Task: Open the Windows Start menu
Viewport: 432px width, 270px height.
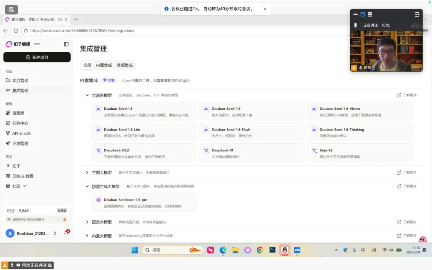Action: [135, 250]
